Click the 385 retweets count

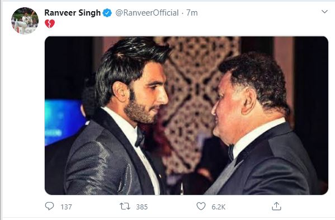pos(142,207)
